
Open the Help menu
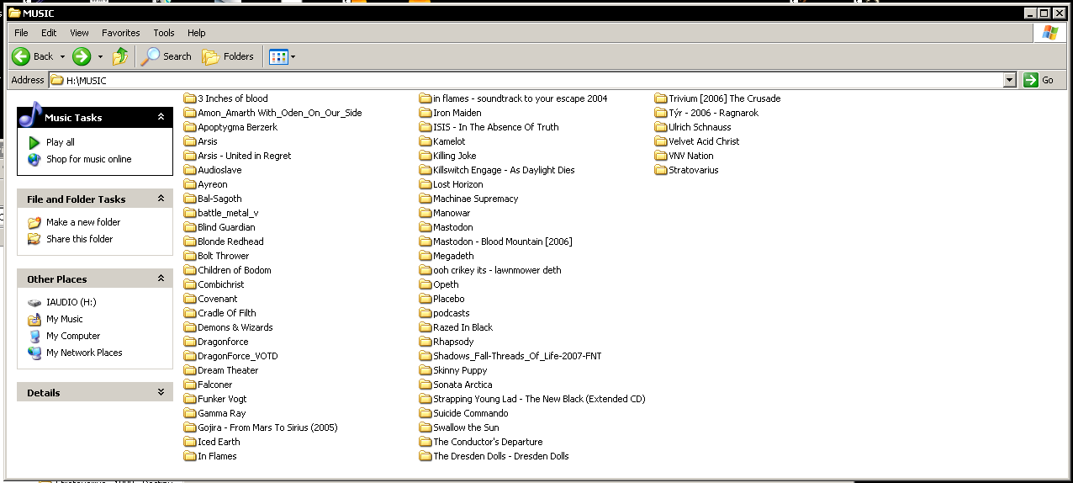pos(197,33)
